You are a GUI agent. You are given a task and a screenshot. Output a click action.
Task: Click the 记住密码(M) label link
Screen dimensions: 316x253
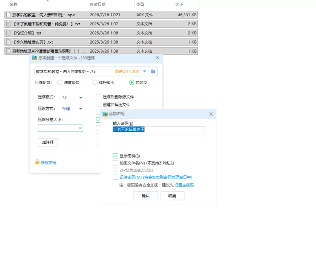156,177
